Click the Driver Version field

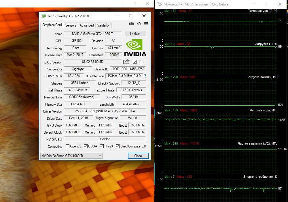[105, 111]
